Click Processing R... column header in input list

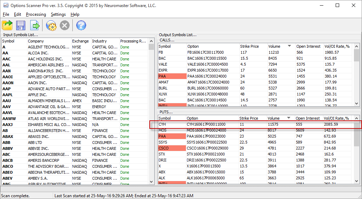pos(134,41)
